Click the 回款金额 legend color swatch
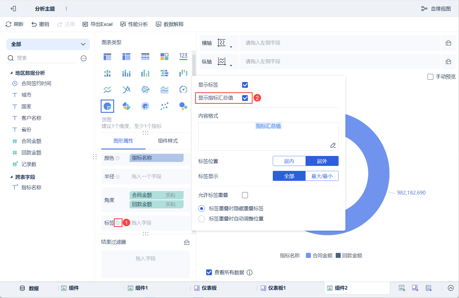Screen dimensions: 459x298 [x=338, y=255]
